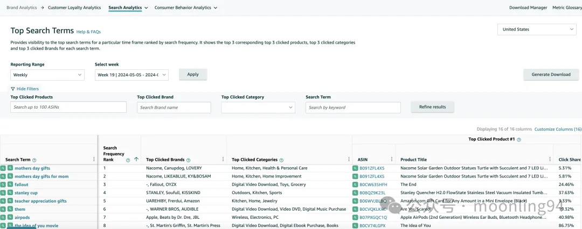This screenshot has height=229, width=582.
Task: Open the 'teacher appreciation gifts' search term link
Action: click(x=41, y=201)
